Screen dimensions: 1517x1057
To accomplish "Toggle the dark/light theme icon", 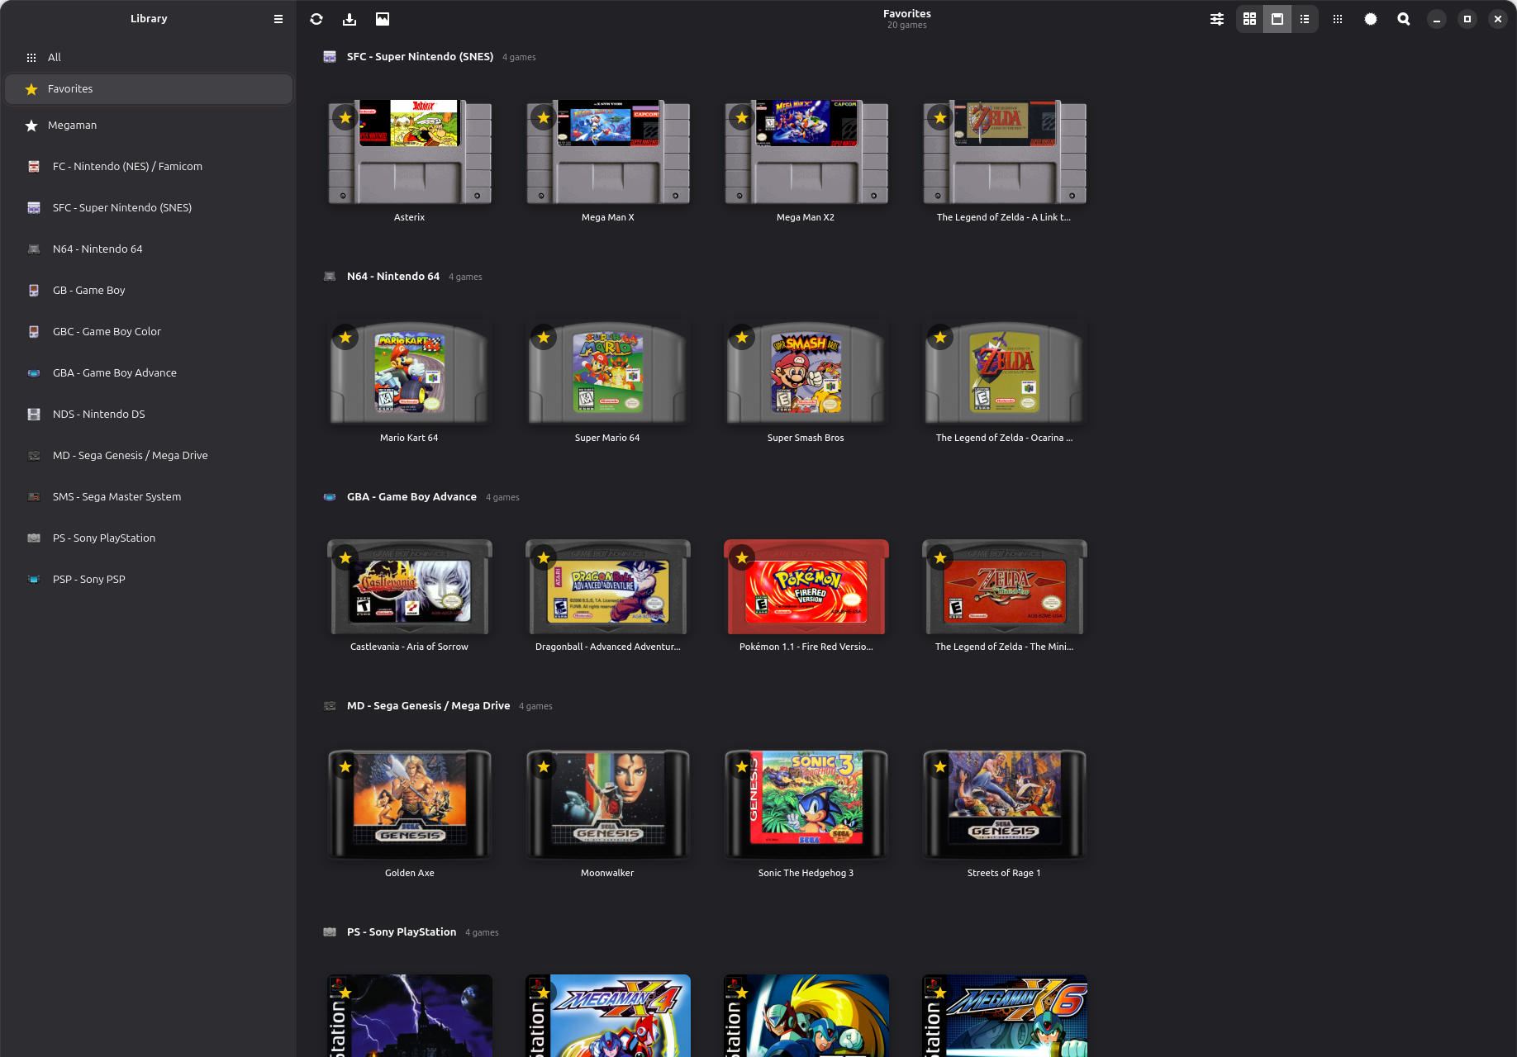I will 1371,19.
